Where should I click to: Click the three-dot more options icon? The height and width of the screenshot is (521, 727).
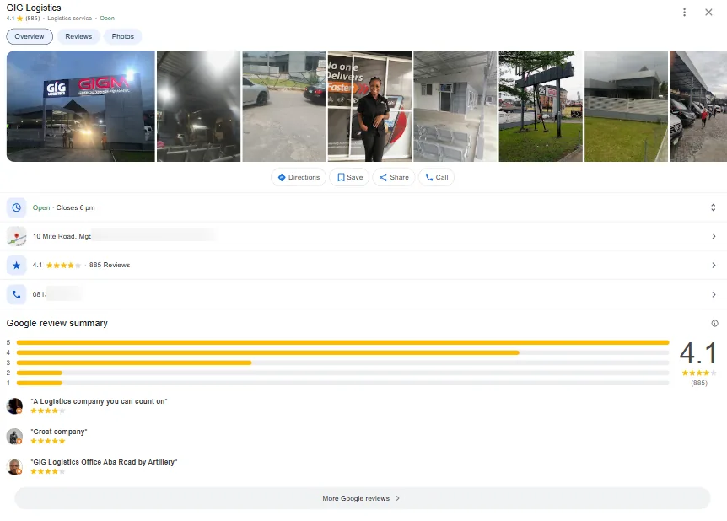684,12
